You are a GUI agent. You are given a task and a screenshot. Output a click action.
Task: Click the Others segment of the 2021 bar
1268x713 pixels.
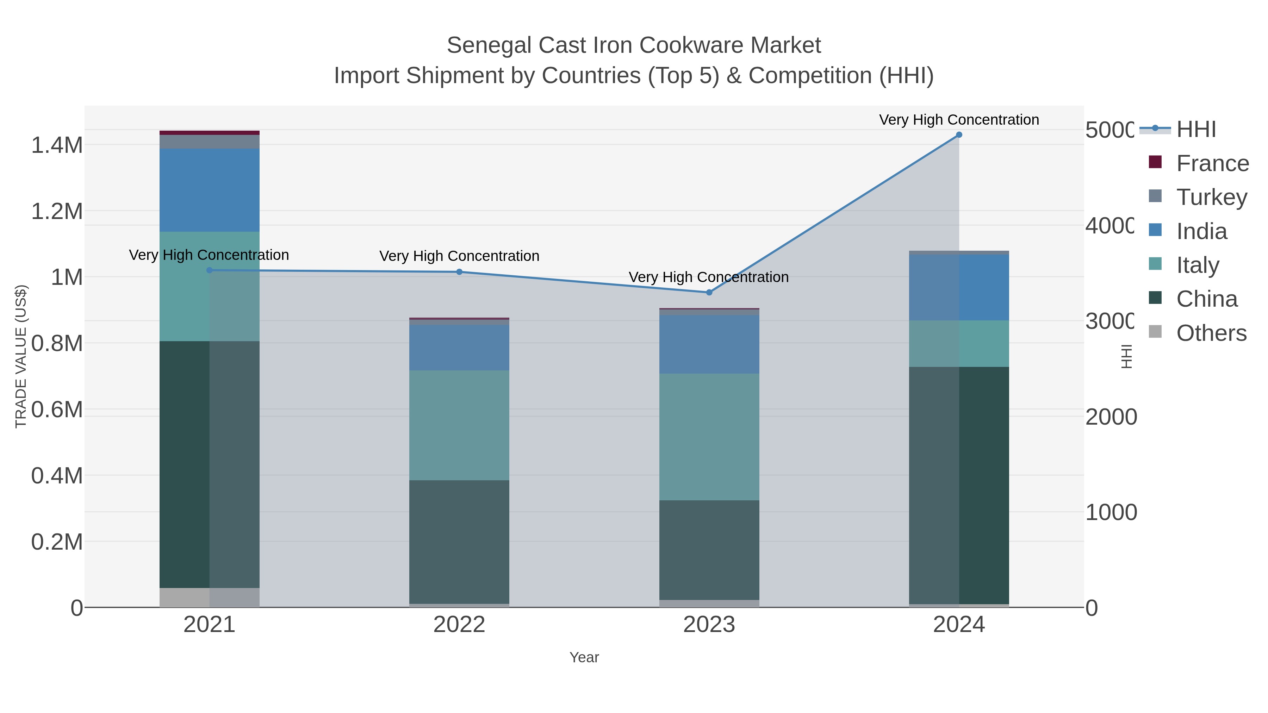click(x=209, y=598)
